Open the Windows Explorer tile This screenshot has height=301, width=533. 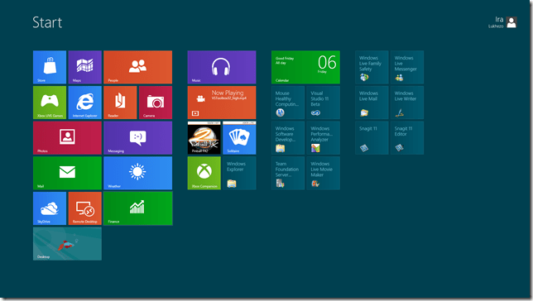(239, 173)
